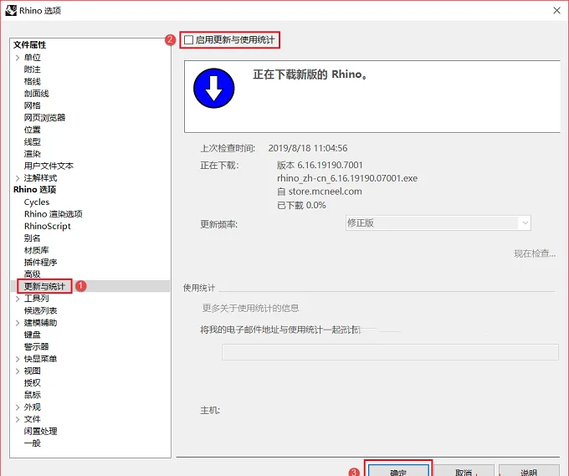
Task: Select 候选列表 in the options tree
Action: point(41,310)
